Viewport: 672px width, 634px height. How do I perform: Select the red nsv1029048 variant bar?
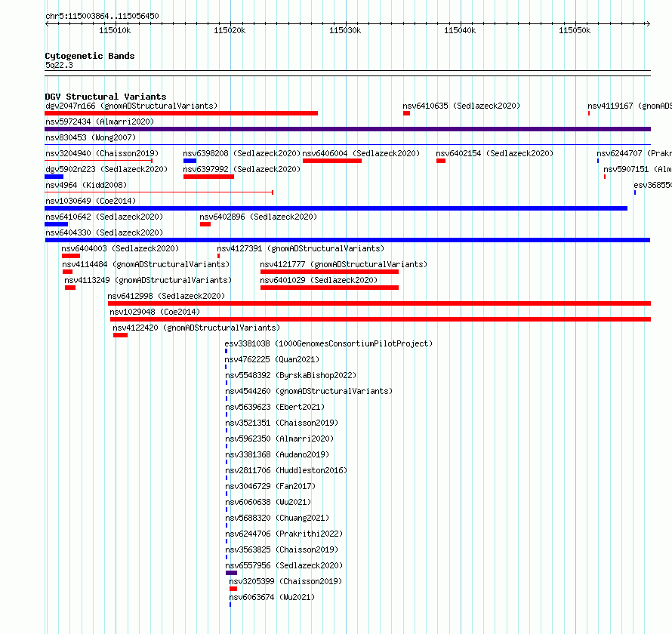(x=381, y=319)
